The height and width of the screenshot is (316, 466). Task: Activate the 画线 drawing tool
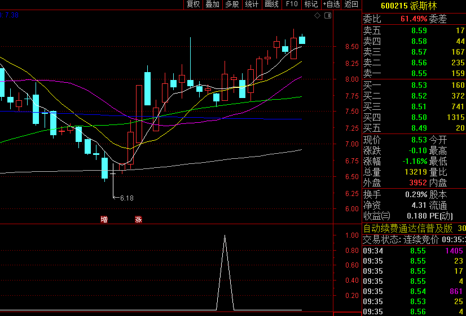271,4
